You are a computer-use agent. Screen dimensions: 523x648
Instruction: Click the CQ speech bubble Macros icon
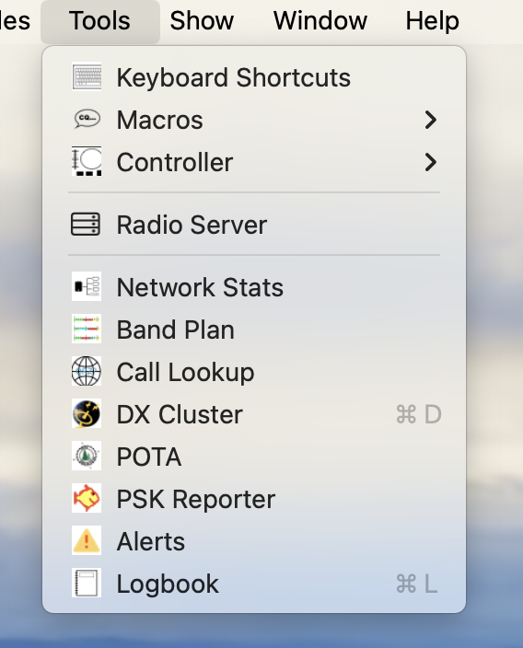tap(87, 119)
